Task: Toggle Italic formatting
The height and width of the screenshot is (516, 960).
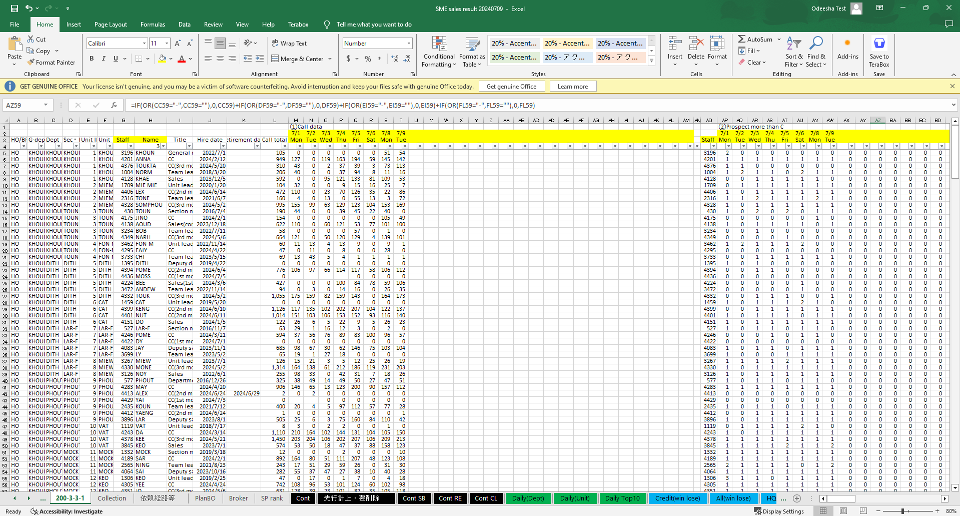Action: 104,59
